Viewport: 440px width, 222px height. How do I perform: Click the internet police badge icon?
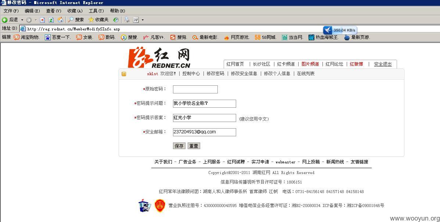pos(145,206)
